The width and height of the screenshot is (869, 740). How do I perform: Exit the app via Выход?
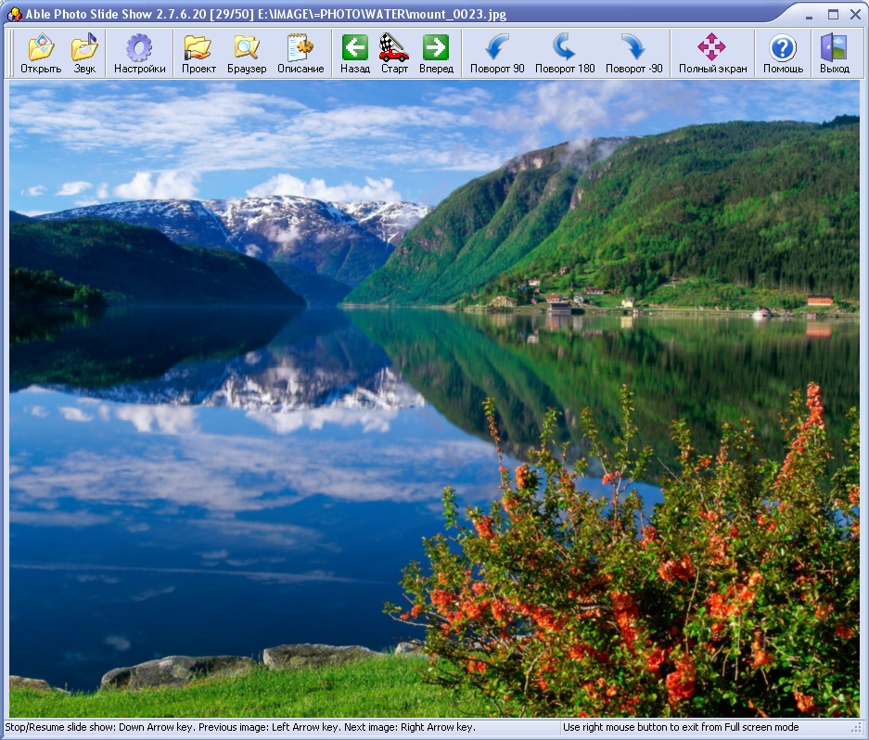point(834,54)
